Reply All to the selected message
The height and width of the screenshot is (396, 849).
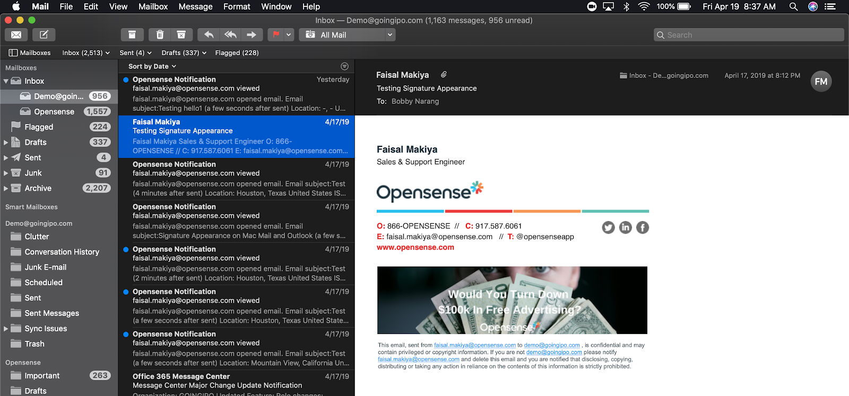[x=230, y=35]
